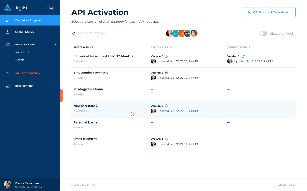Click lock icon beside Version 3

(x=166, y=56)
